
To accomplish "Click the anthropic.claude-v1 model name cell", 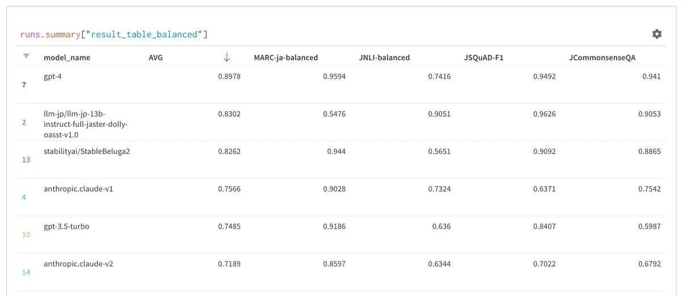I will (78, 189).
